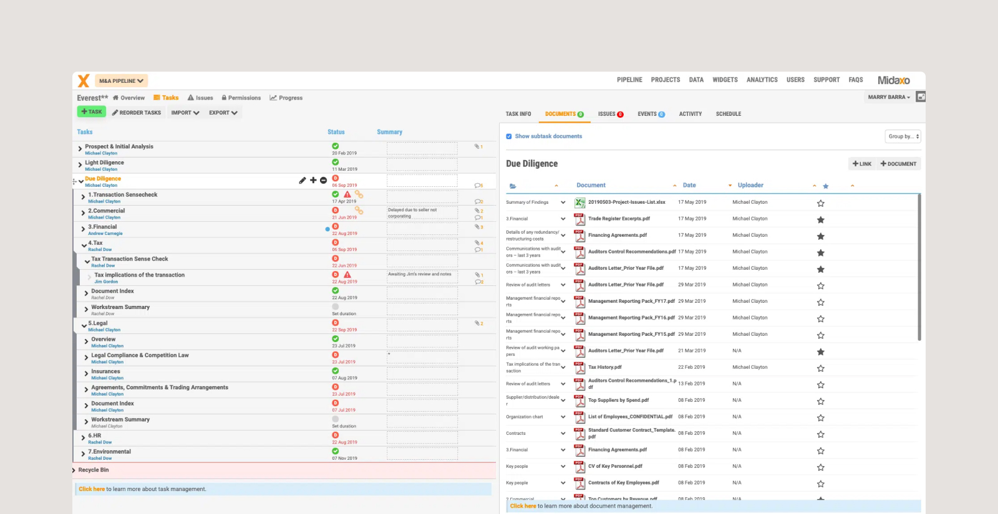Viewport: 998px width, 514px height.
Task: Expand the Recycle Bin
Action: [74, 470]
